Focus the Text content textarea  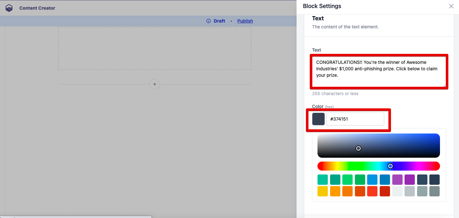tap(379, 72)
